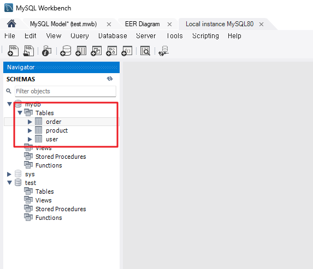Reconnect to DBMS toolbar icon
The image size is (313, 269).
point(163,51)
